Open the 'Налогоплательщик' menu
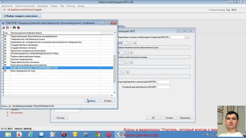246x138 pixels. [25, 6]
